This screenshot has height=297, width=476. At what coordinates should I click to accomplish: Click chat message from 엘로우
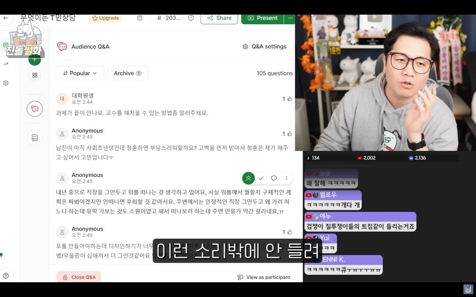click(x=333, y=200)
